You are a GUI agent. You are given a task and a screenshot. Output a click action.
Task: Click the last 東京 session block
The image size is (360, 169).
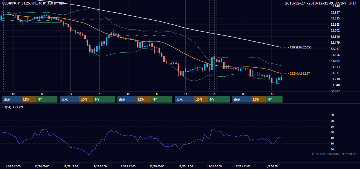coord(242,99)
